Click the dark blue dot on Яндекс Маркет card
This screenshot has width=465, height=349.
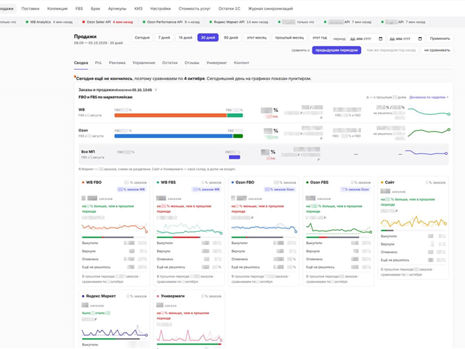pyautogui.click(x=83, y=296)
